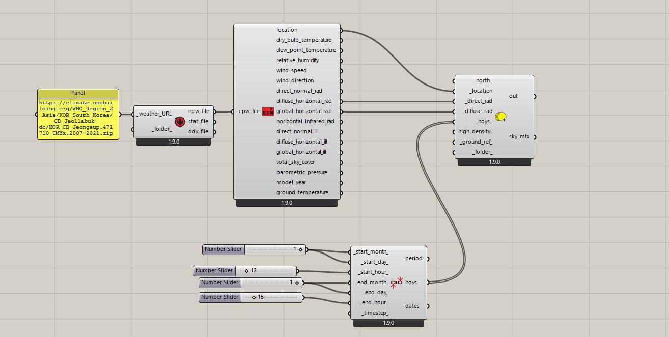
Task: Click the total_sky_cover output label
Action: click(x=296, y=162)
